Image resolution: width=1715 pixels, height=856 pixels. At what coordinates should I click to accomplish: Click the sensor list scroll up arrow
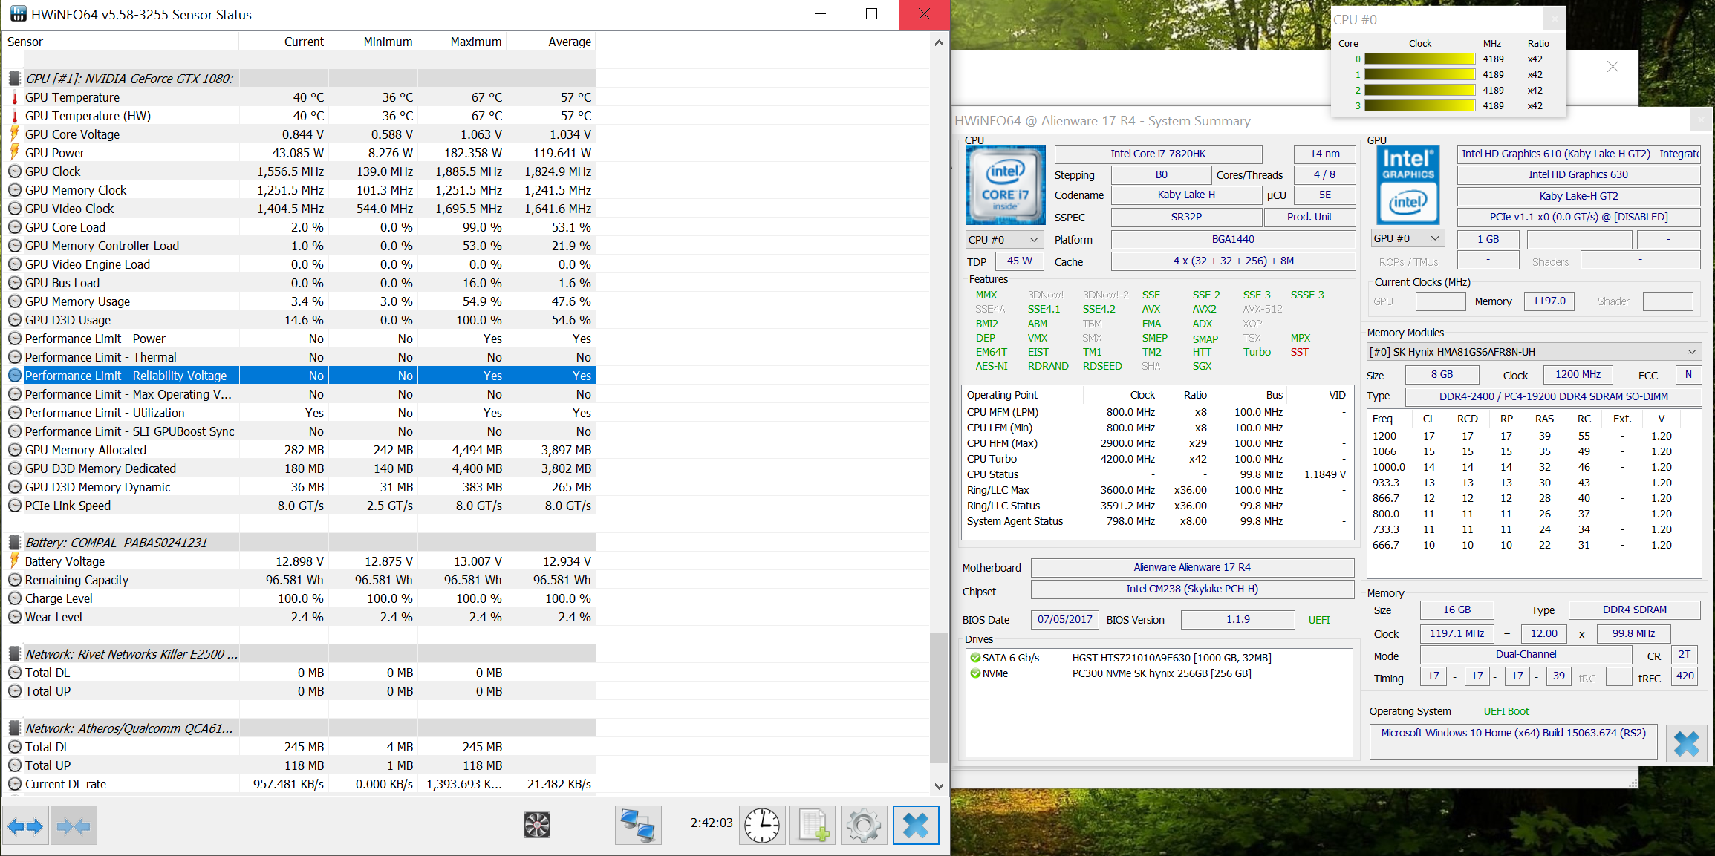(939, 43)
